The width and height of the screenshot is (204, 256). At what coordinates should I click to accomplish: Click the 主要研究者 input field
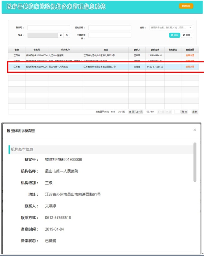pyautogui.click(x=110, y=35)
